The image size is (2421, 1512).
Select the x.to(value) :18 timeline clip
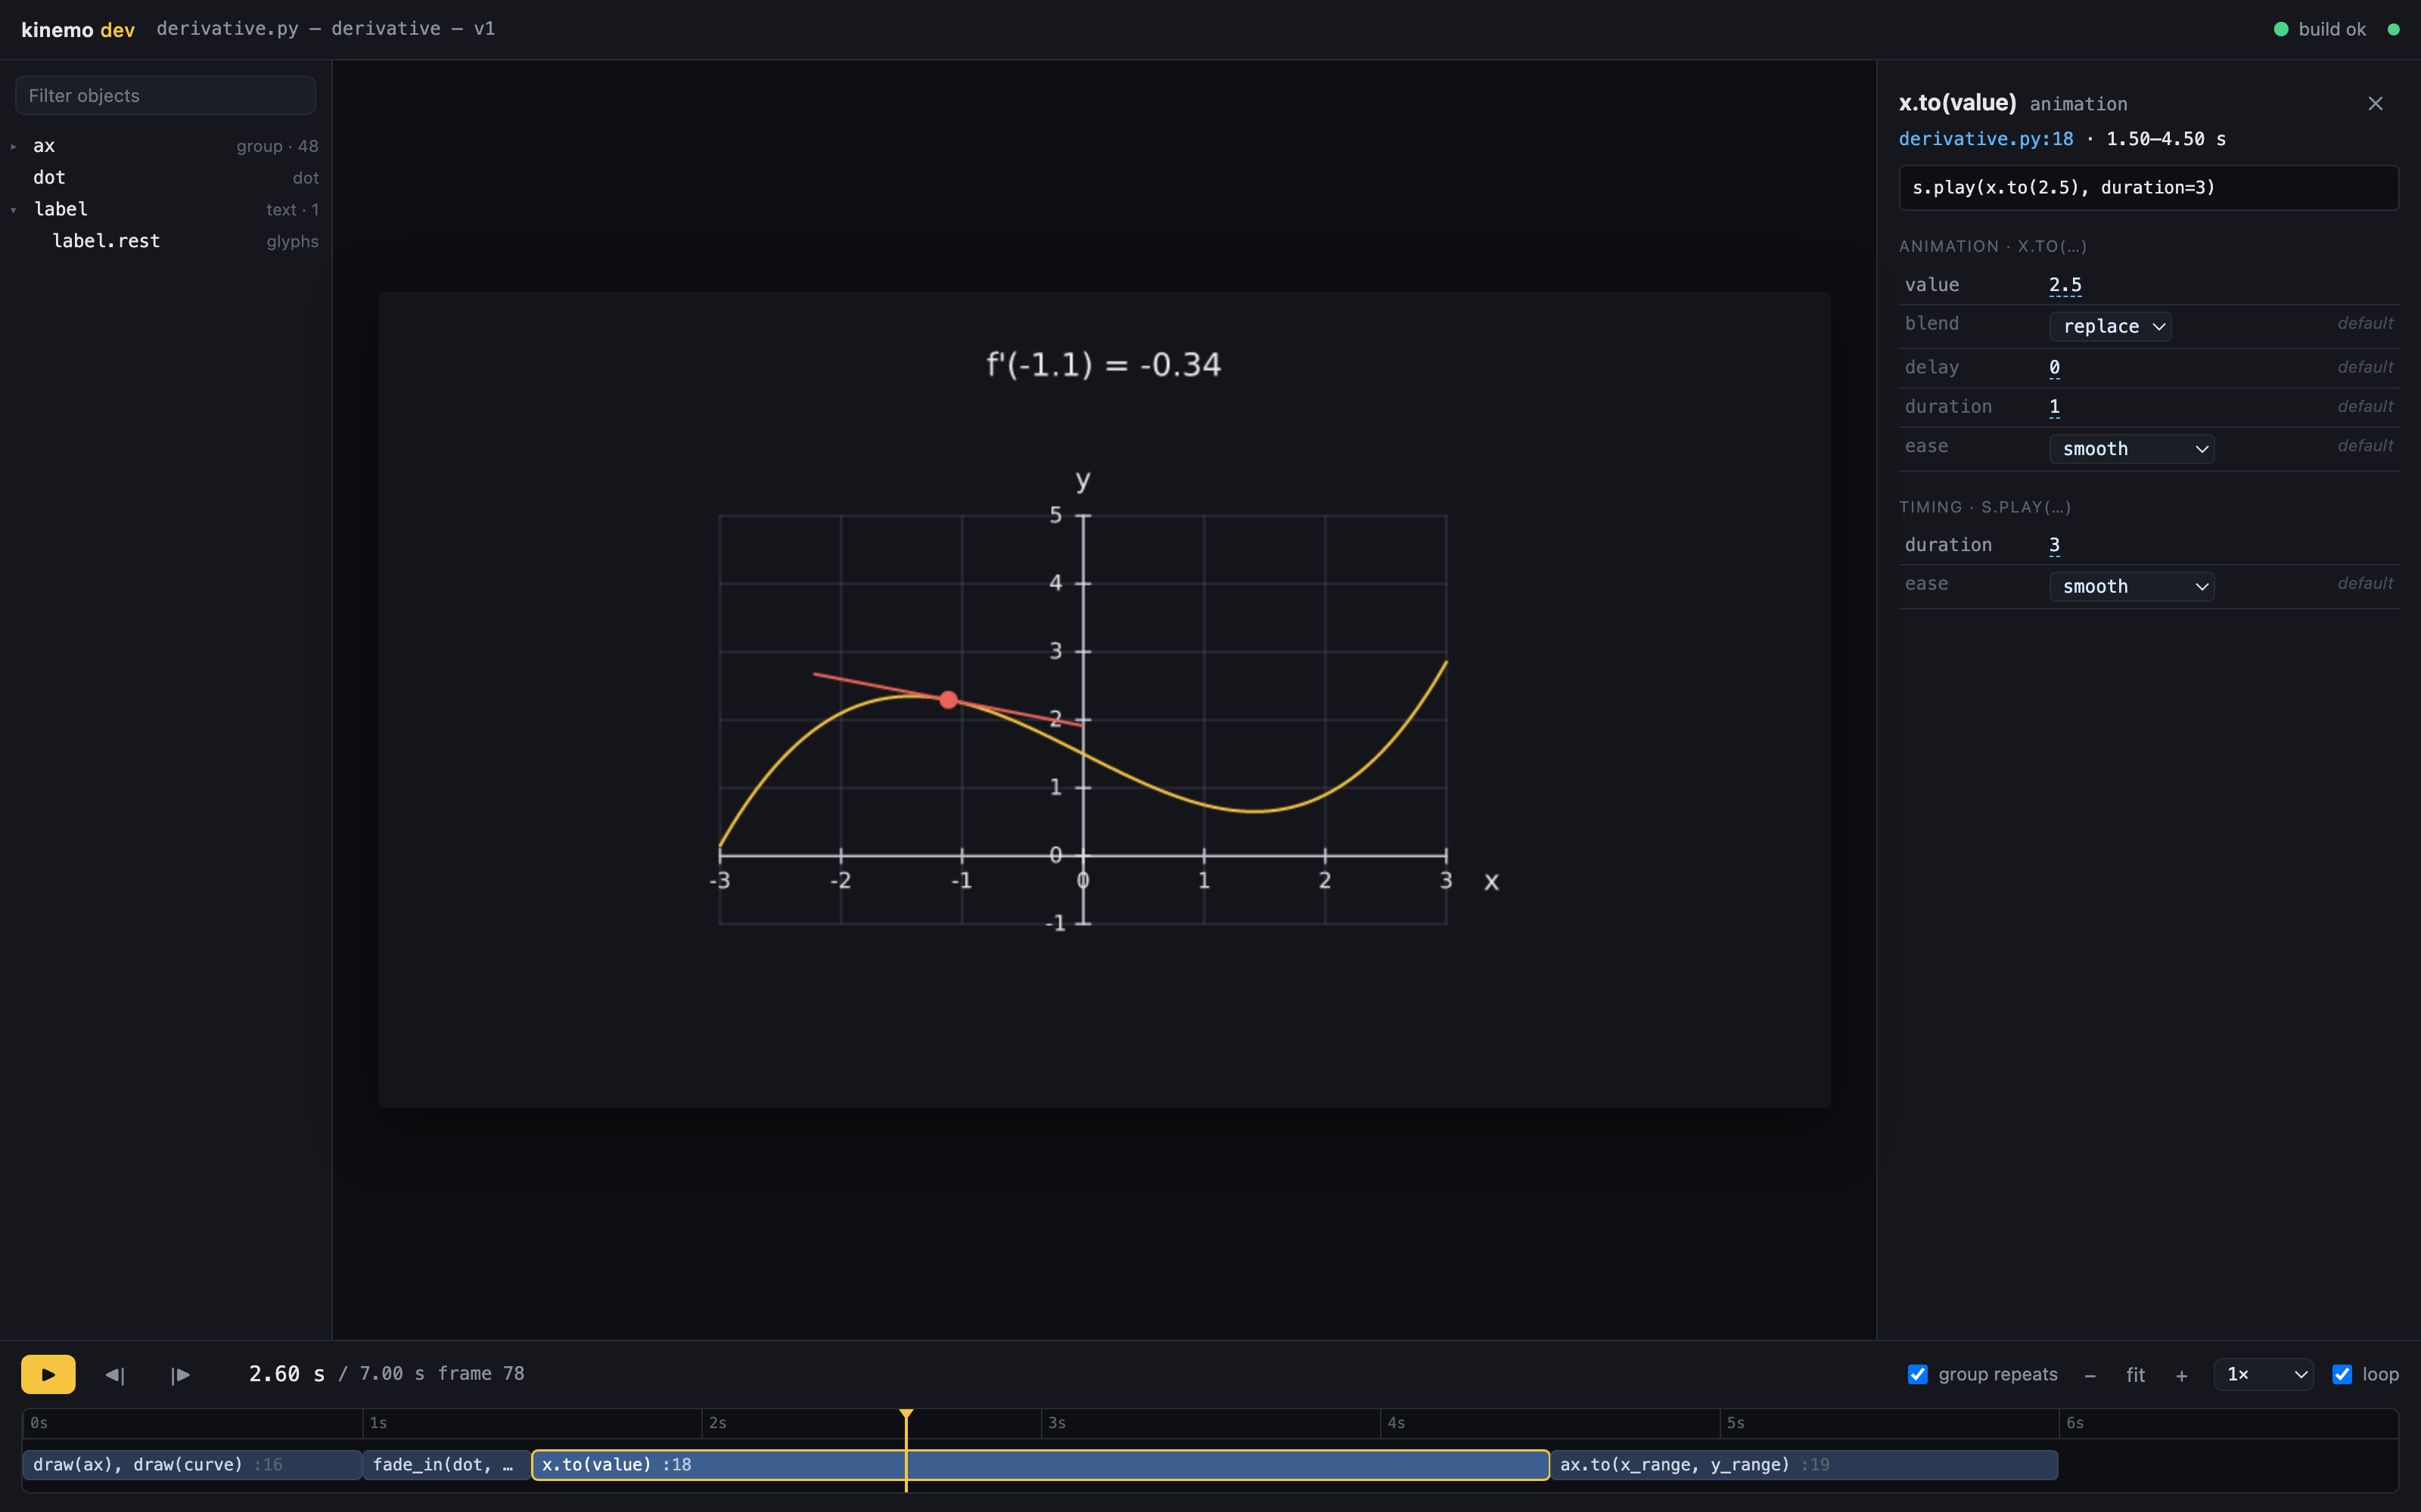(x=1040, y=1465)
